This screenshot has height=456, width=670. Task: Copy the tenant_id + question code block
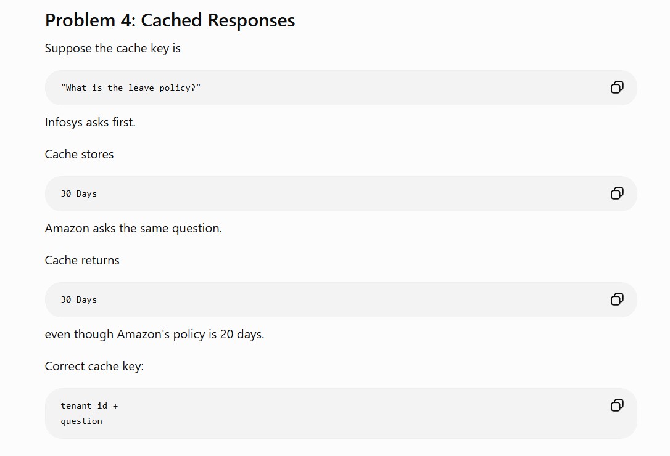[x=617, y=405]
